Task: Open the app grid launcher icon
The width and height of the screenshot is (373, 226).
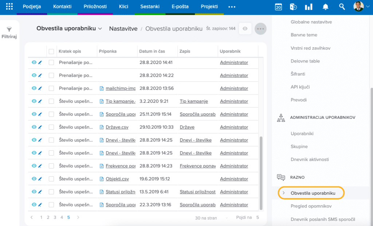Action: tap(9, 7)
